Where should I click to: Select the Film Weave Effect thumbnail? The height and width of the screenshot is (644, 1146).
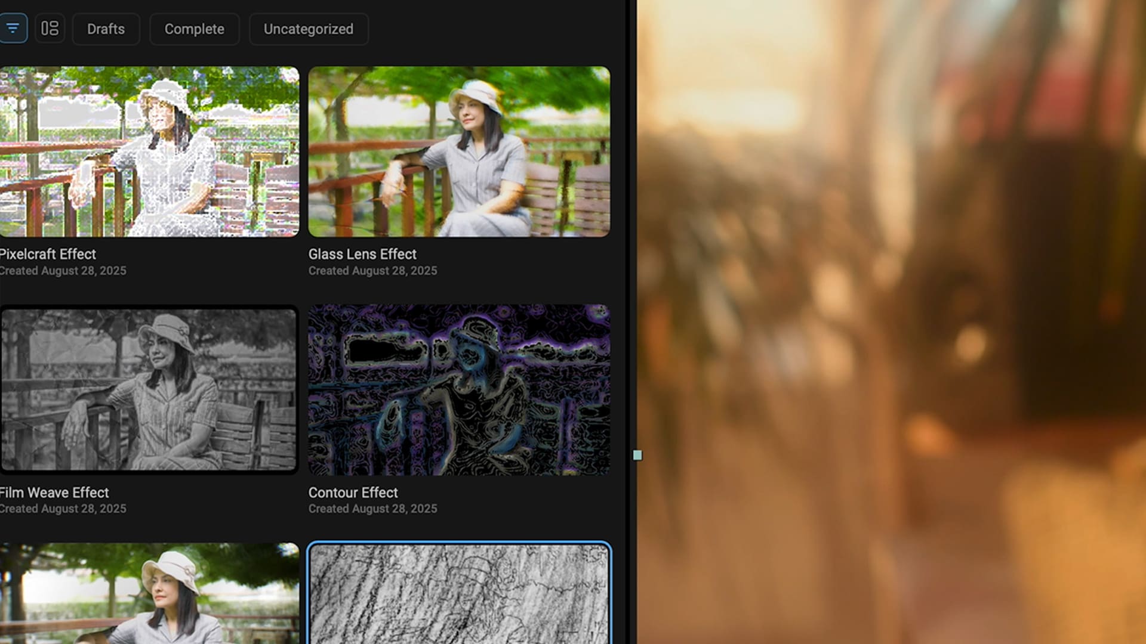click(149, 389)
